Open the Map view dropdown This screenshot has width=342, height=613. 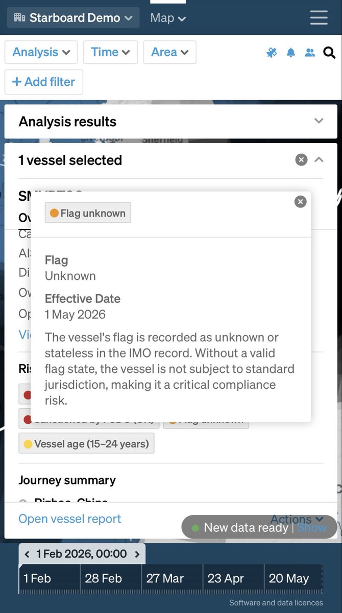168,18
